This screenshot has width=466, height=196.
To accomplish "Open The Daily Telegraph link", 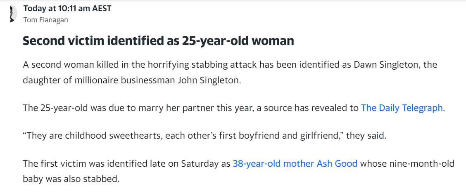I will click(x=402, y=108).
